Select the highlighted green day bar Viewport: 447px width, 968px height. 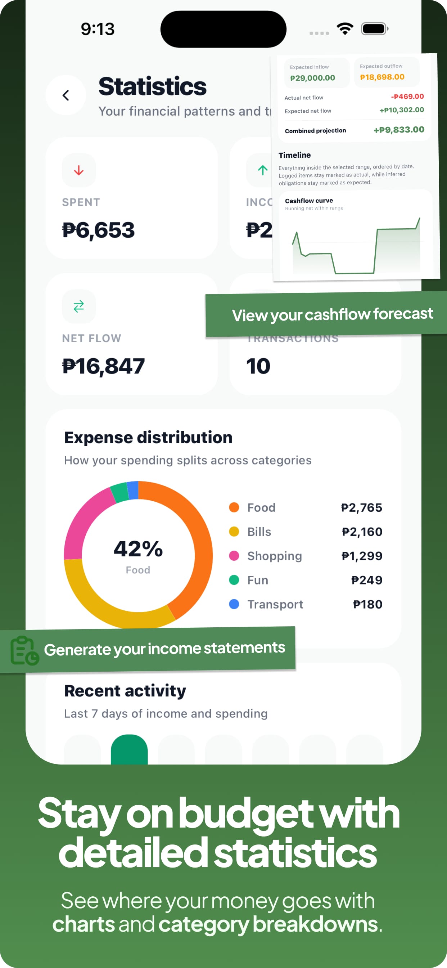(129, 750)
